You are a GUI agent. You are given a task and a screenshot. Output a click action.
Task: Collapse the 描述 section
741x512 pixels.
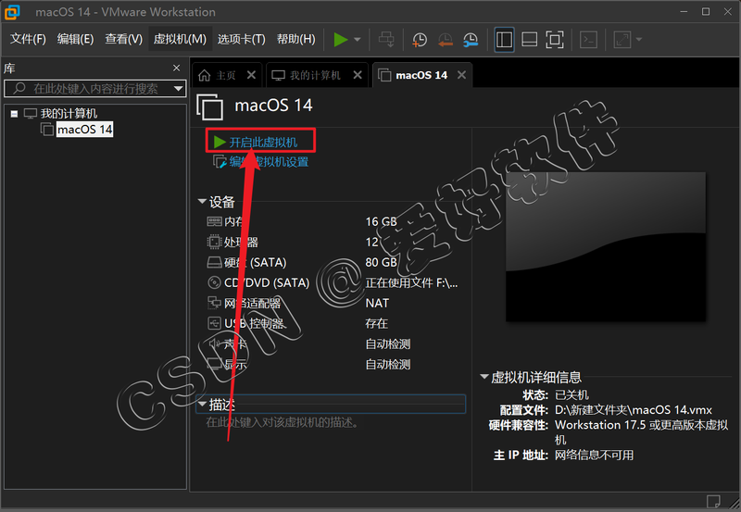pyautogui.click(x=202, y=404)
